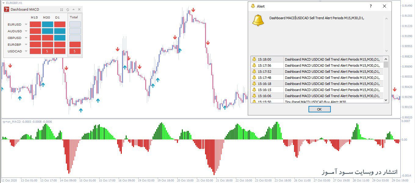Open the USDCAD dropdown in the dashboard

click(x=26, y=51)
